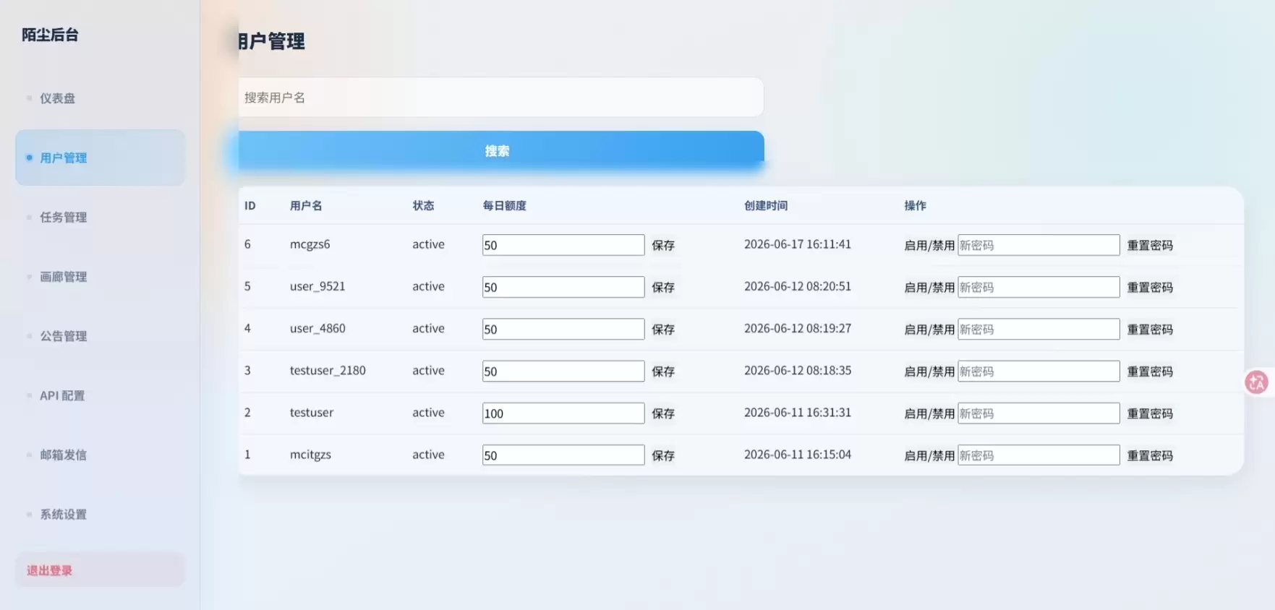The image size is (1275, 610).
Task: Click 重置密码 for user_4860
Action: (x=1150, y=329)
